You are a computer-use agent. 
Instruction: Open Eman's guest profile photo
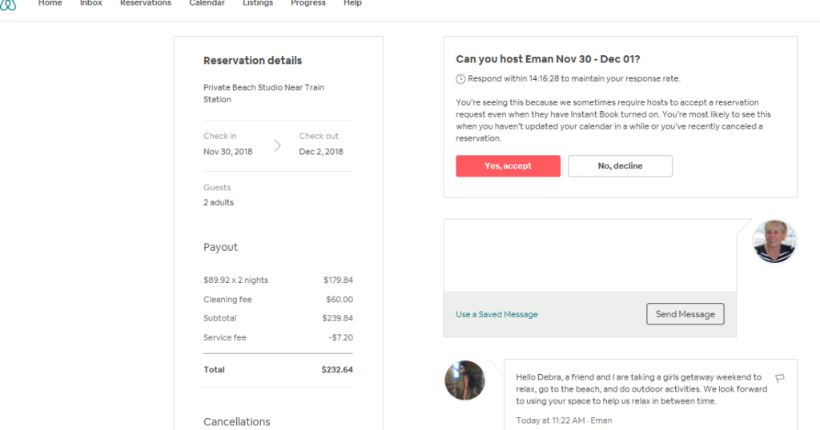point(464,380)
